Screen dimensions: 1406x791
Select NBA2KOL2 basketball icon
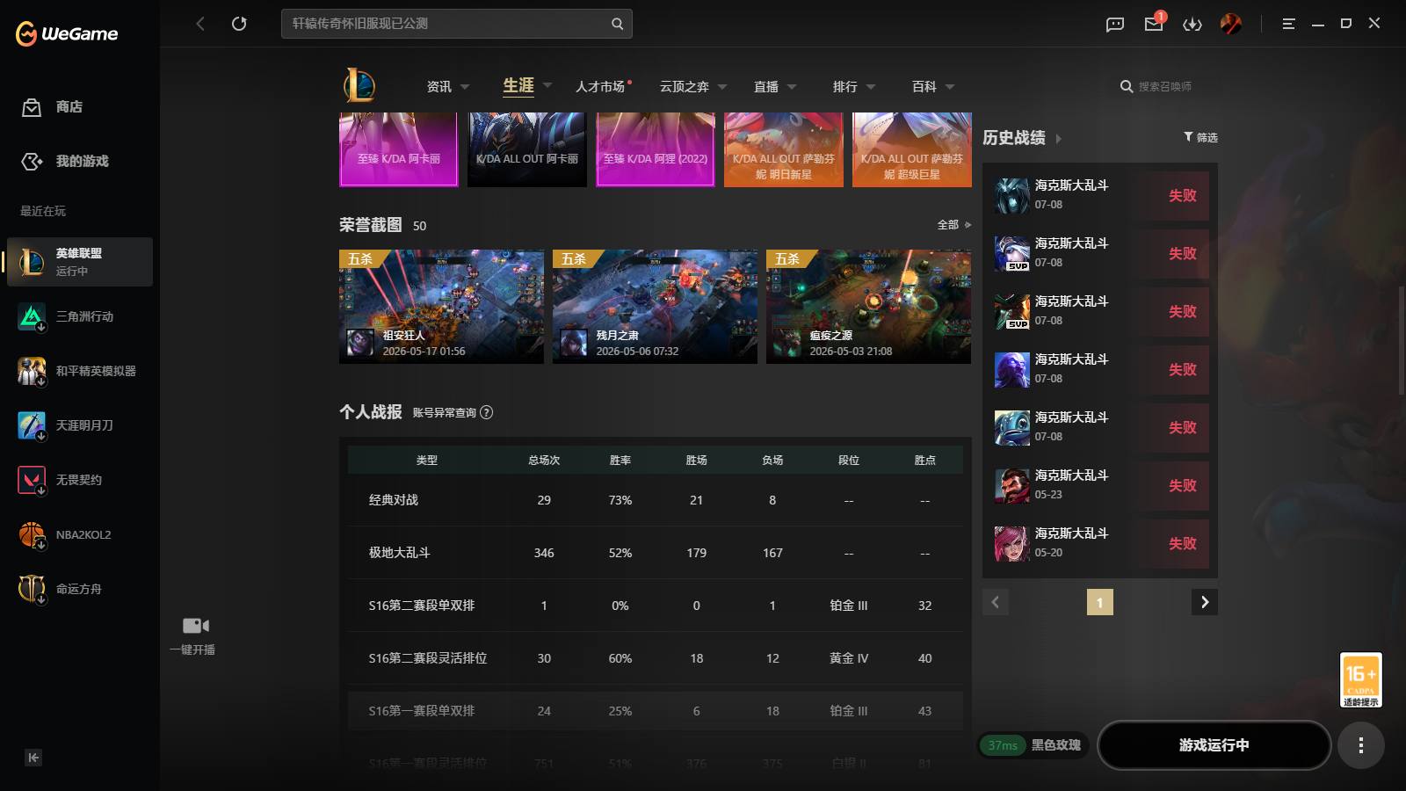point(32,534)
